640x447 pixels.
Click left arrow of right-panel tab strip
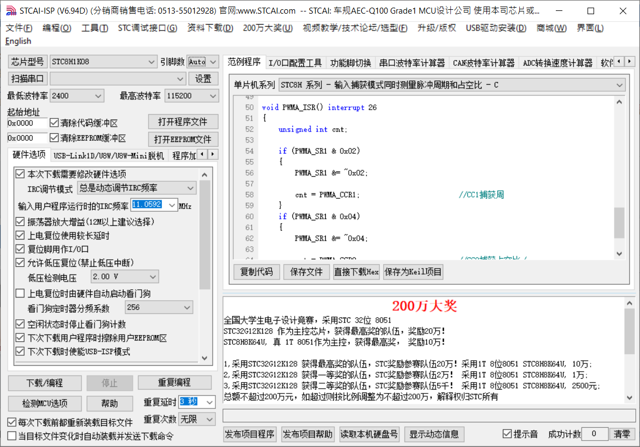tap(619, 62)
